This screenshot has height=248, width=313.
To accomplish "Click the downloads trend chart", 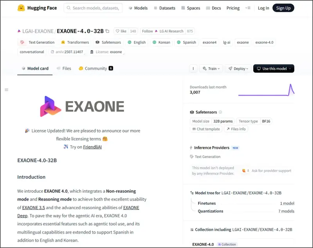I will (x=266, y=90).
